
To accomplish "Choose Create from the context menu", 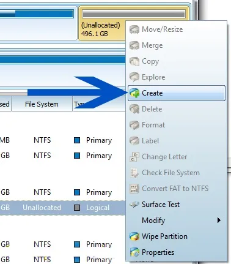I will tap(177, 93).
